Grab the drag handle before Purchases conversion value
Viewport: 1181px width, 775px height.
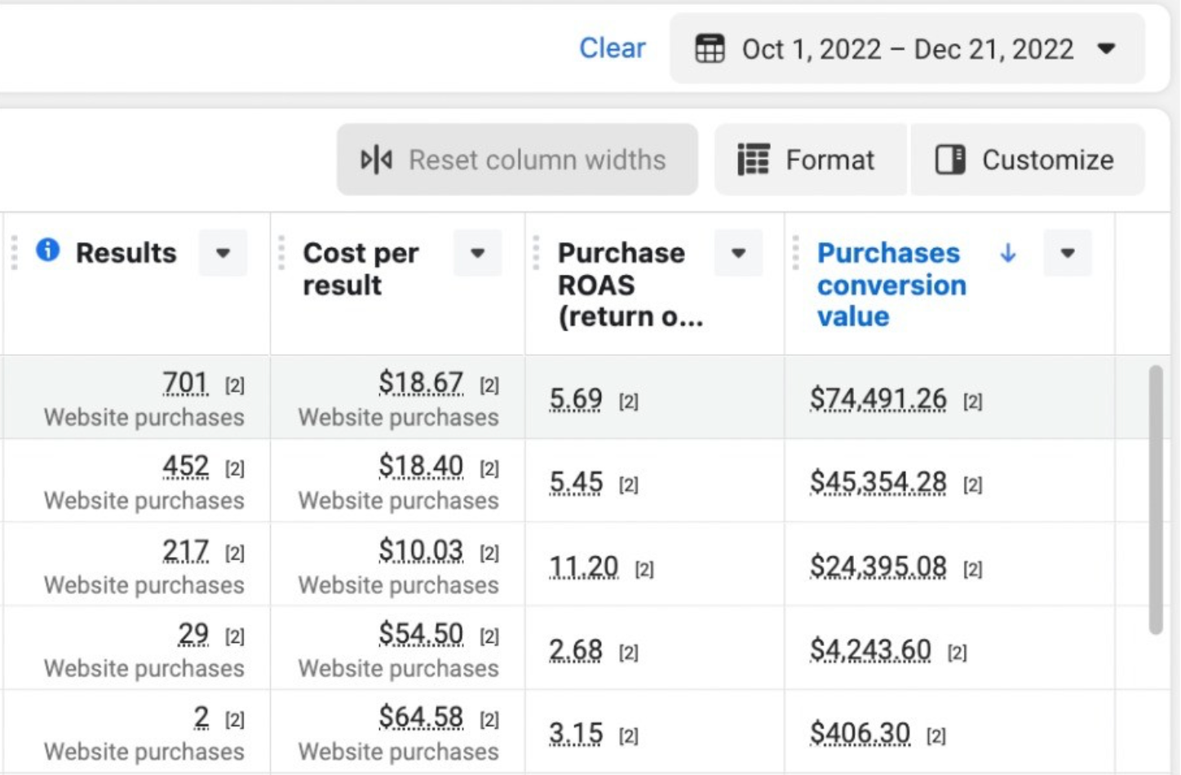point(795,253)
